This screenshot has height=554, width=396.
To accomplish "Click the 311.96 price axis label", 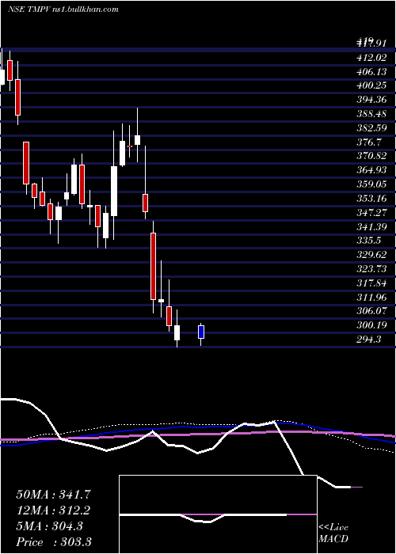I will (x=371, y=297).
